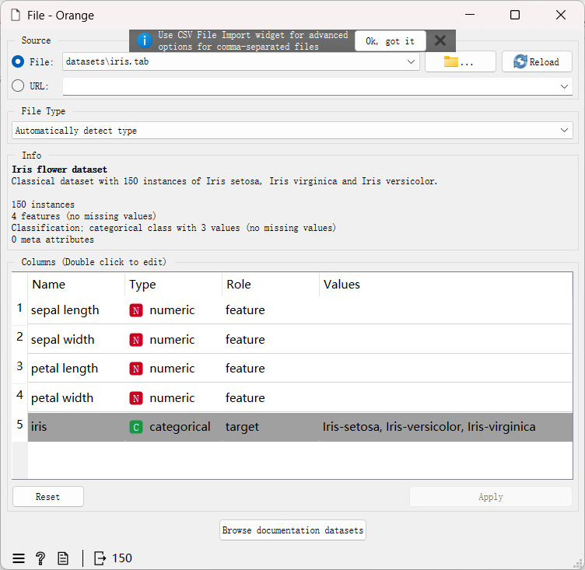Open the report document icon

63,558
